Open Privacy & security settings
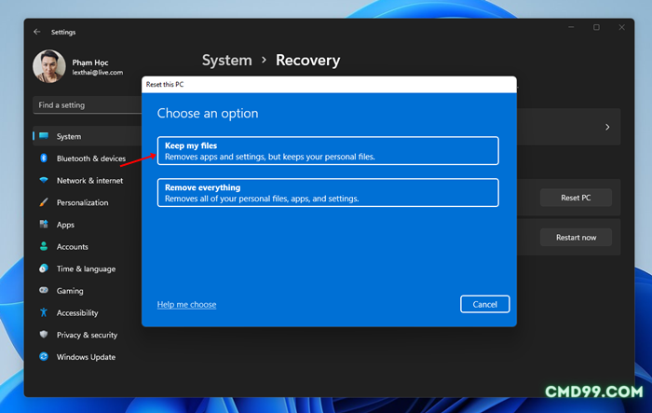The image size is (652, 413). coord(88,335)
